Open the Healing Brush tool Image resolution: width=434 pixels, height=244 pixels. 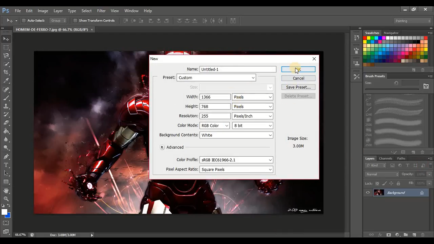tap(6, 89)
